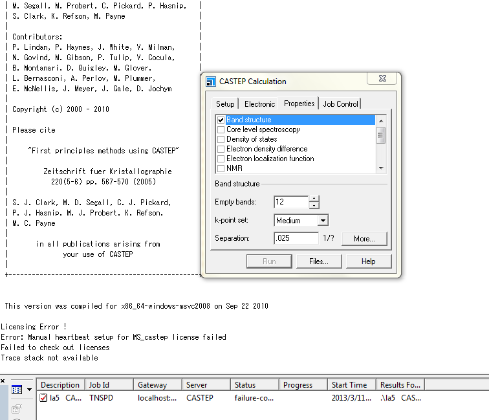Viewport: 489px width, 420px height.
Task: Enable Density of states checkbox
Action: [x=221, y=139]
